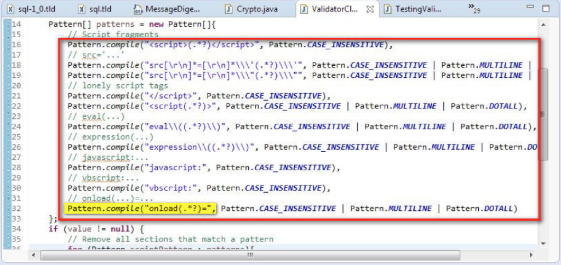
Task: Click line number 14 in the gutter
Action: click(16, 25)
